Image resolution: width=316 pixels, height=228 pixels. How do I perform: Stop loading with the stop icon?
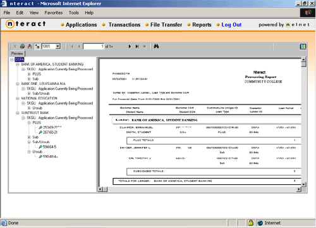coord(145,46)
